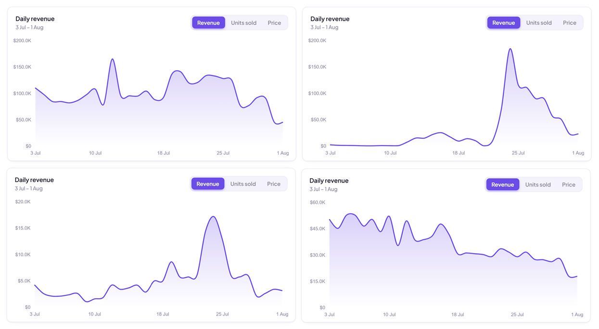Select Revenue tab in the $20.0K-scale chart
The width and height of the screenshot is (599, 329).
coord(208,184)
